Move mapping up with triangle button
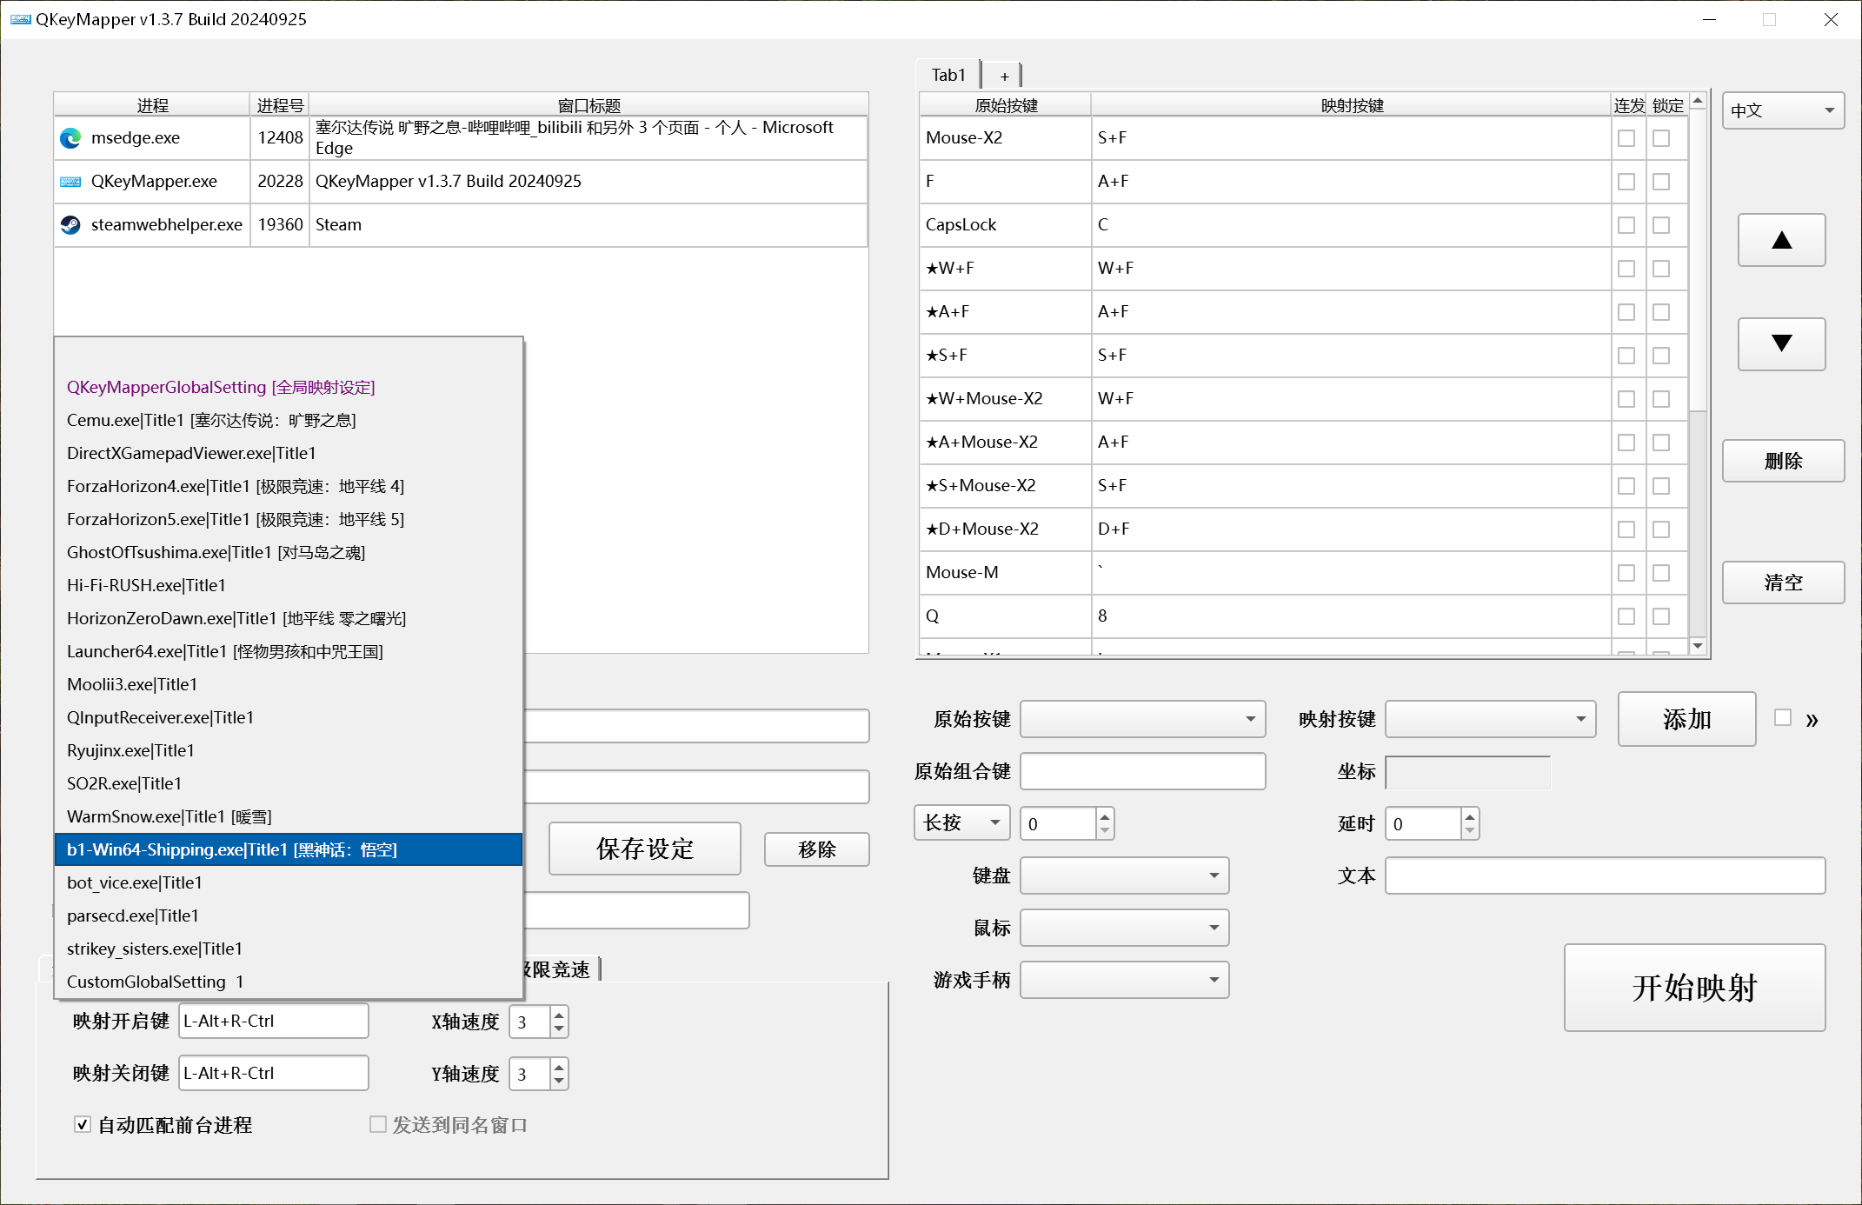This screenshot has height=1205, width=1862. point(1781,241)
